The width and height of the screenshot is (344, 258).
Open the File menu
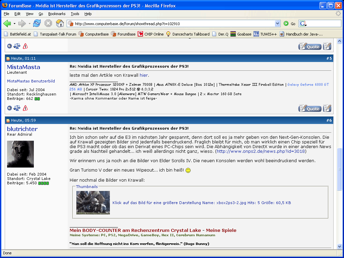[6, 14]
